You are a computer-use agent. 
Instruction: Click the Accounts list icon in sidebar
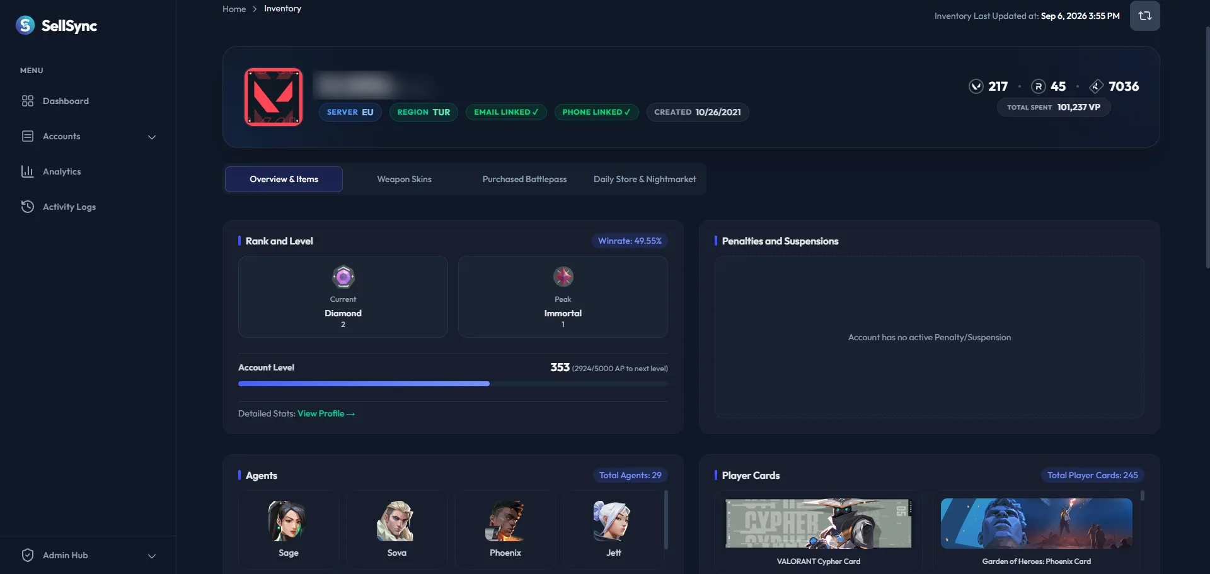click(x=27, y=136)
